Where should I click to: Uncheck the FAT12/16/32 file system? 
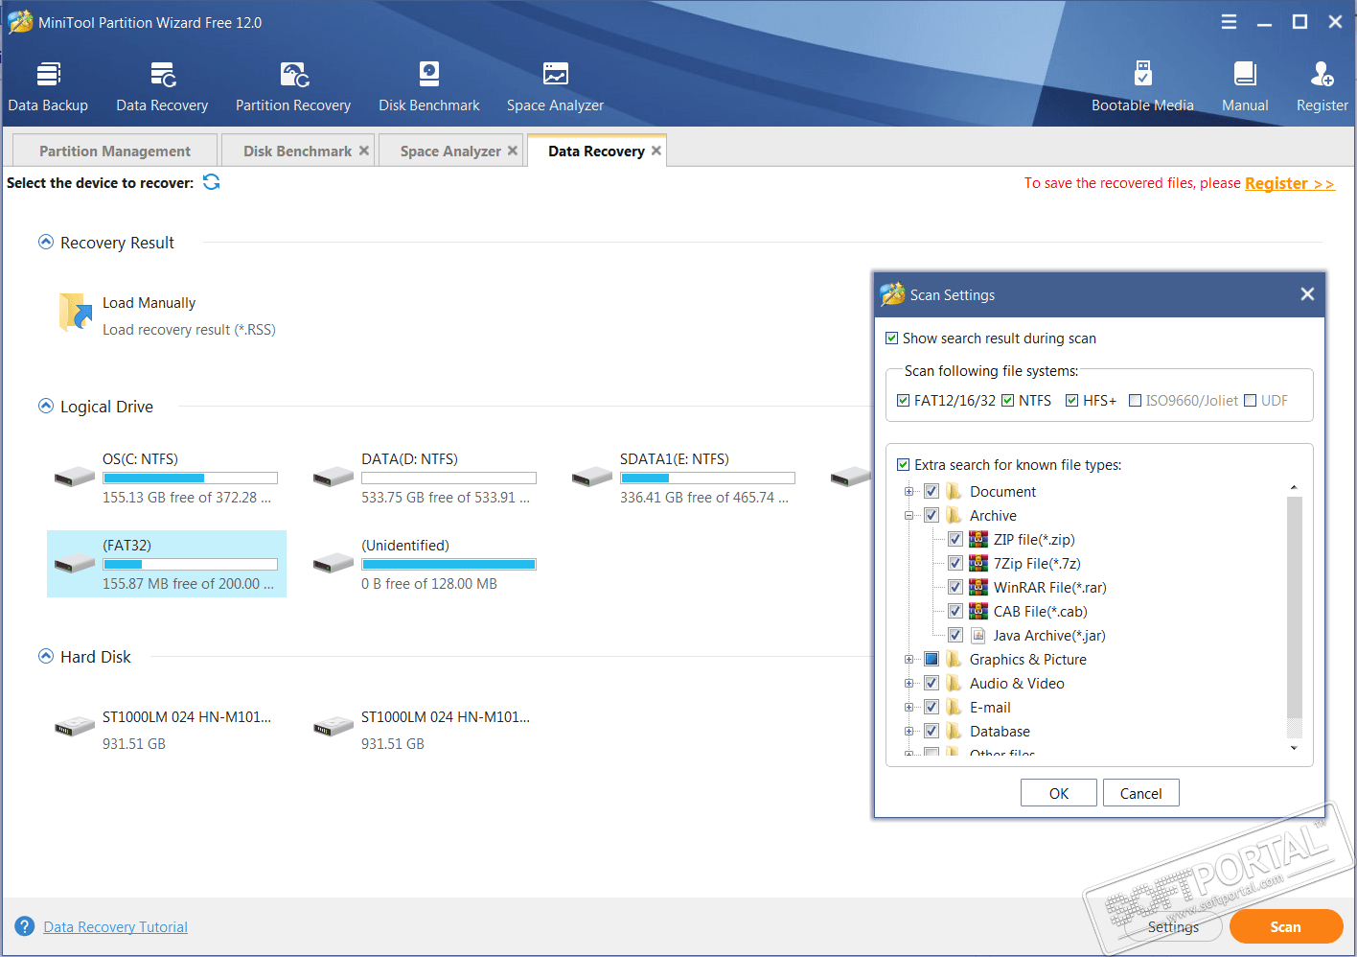(904, 401)
